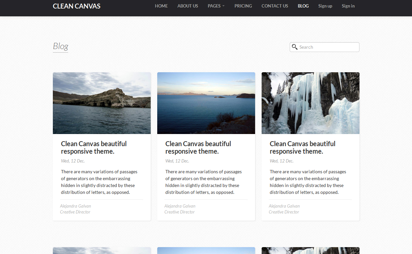Click the third post's title
The width and height of the screenshot is (412, 254).
pos(302,147)
